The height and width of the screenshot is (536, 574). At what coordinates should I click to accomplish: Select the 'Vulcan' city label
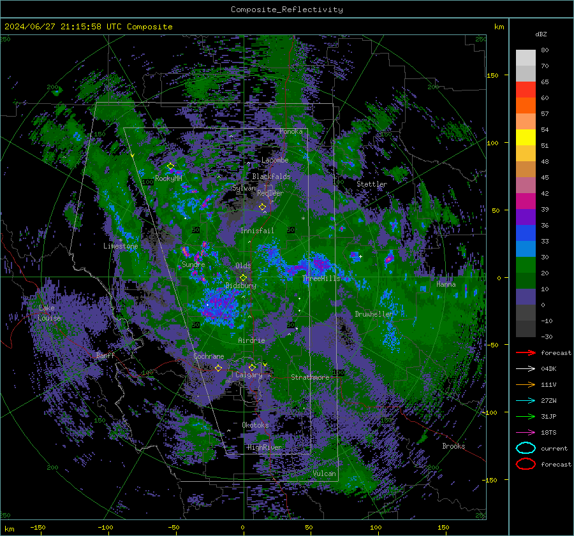click(325, 474)
